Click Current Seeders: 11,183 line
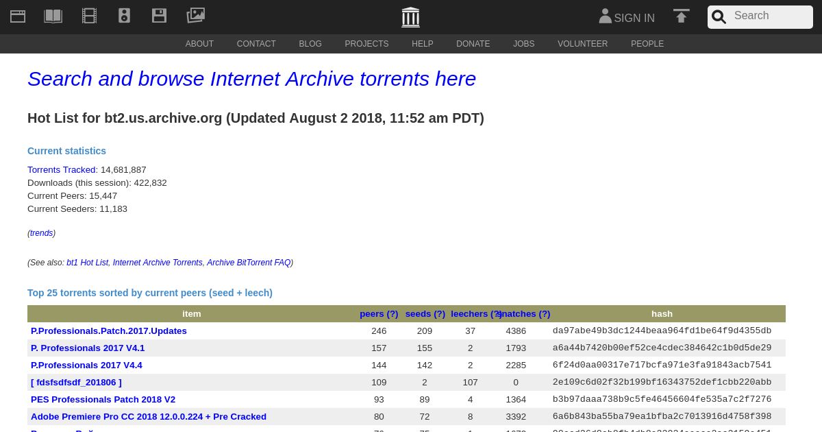The image size is (822, 432). point(77,209)
